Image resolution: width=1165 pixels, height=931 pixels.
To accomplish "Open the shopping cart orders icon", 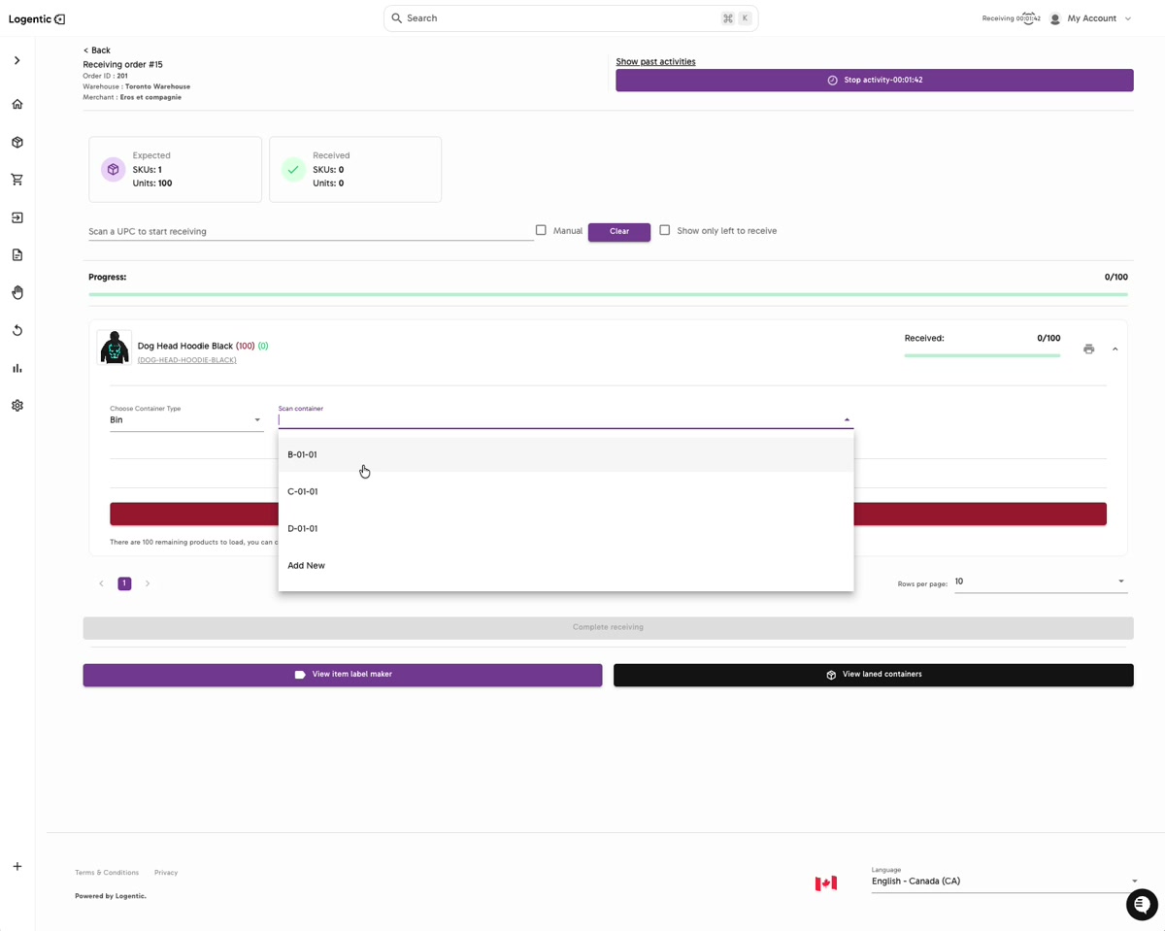I will (x=17, y=180).
